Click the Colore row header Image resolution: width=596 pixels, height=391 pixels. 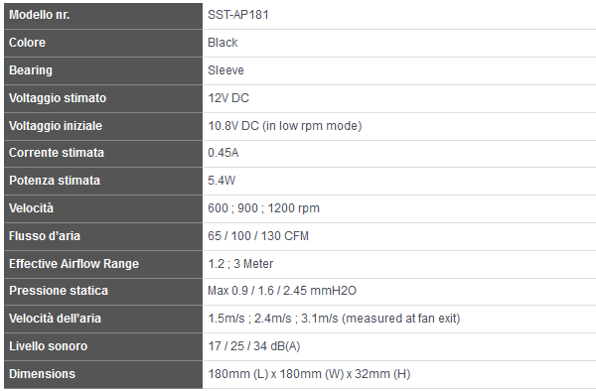pos(103,43)
